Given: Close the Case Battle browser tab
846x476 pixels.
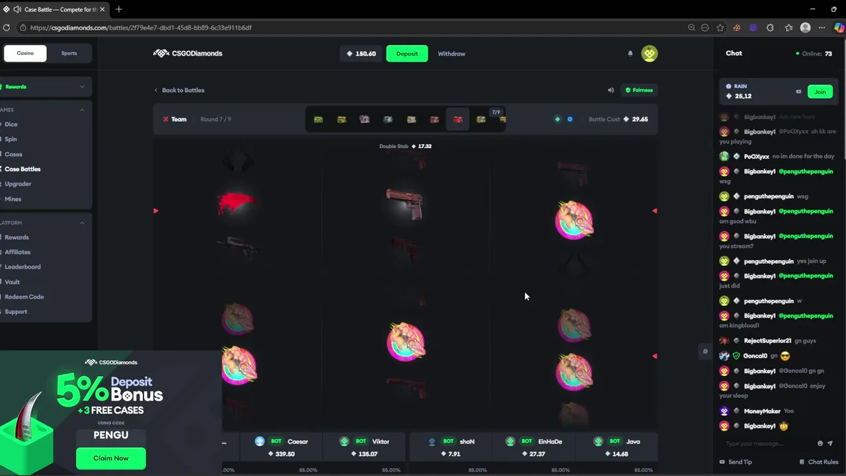Looking at the screenshot, I should 102,9.
